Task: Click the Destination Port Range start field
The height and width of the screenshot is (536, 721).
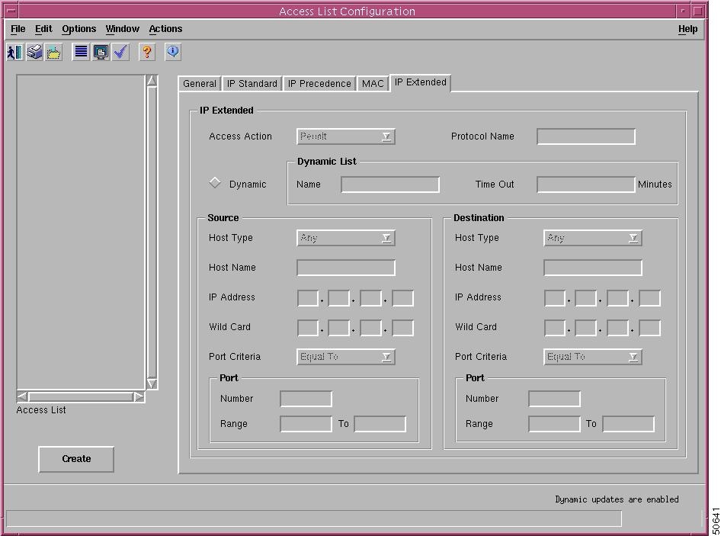Action: click(x=554, y=424)
